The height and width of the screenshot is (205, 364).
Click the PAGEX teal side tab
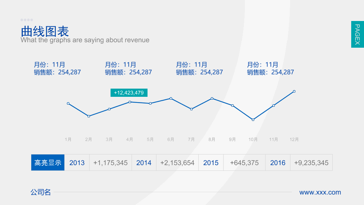[x=358, y=35]
